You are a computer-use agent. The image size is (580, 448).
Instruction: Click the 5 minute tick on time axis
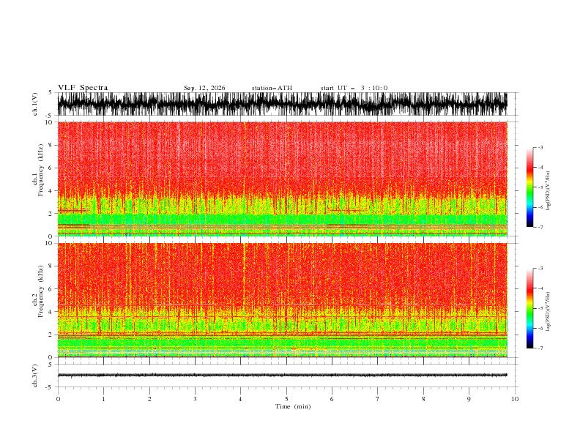286,399
